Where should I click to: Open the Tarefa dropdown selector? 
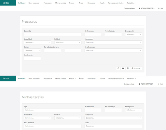click(x=113, y=126)
